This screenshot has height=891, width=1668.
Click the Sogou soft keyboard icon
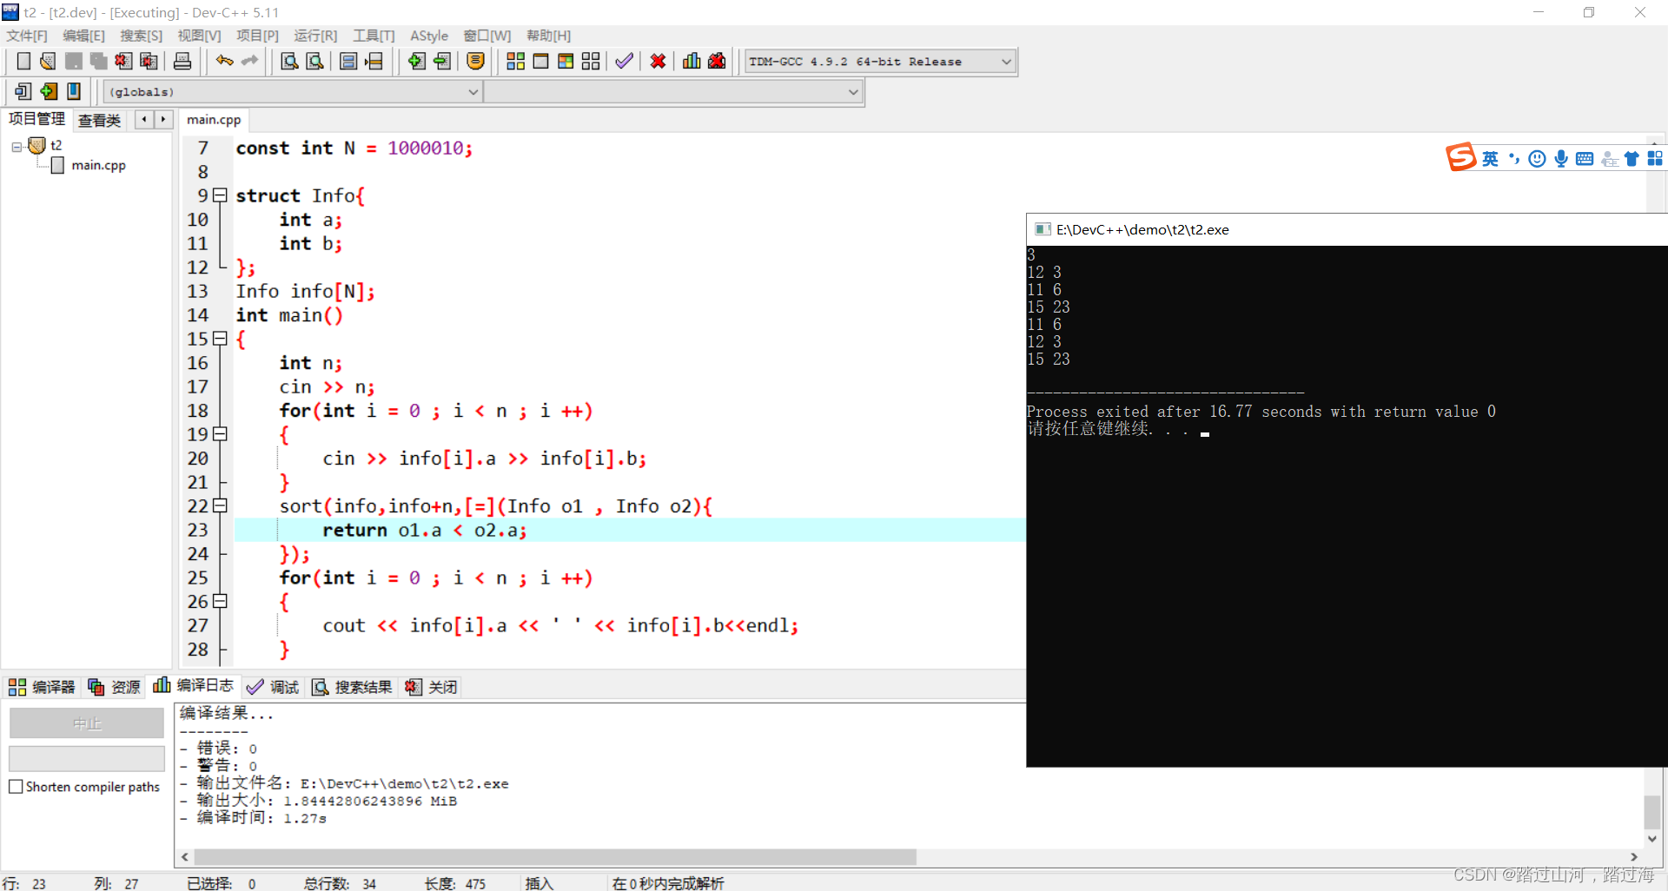tap(1585, 158)
